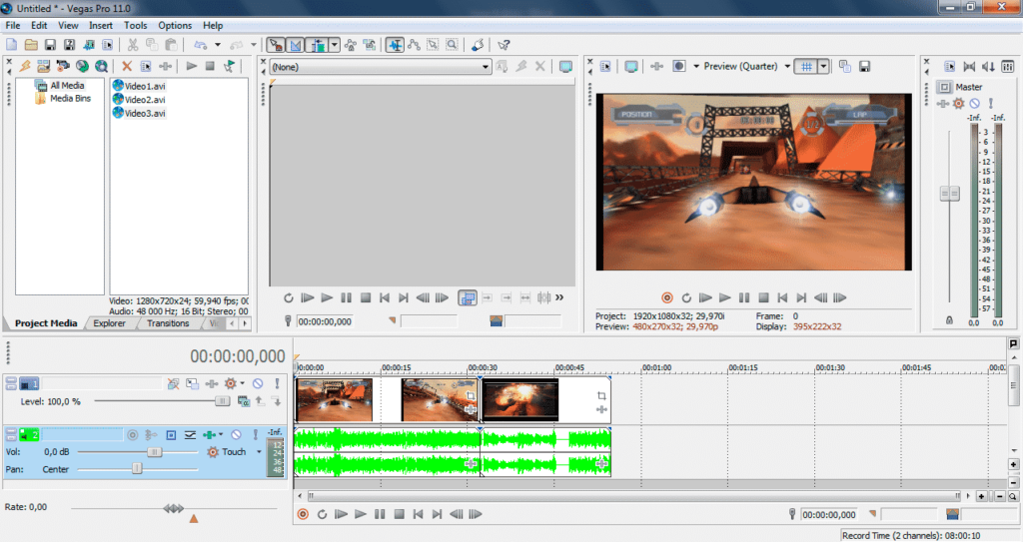Open the File menu

[x=12, y=25]
